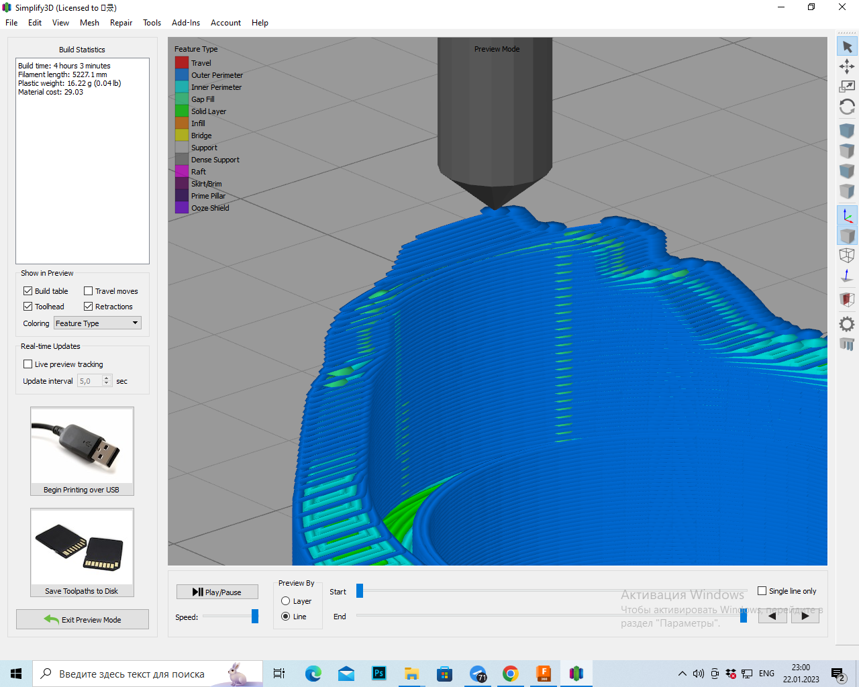Image resolution: width=859 pixels, height=687 pixels.
Task: Open the Mesh menu
Action: click(x=89, y=23)
